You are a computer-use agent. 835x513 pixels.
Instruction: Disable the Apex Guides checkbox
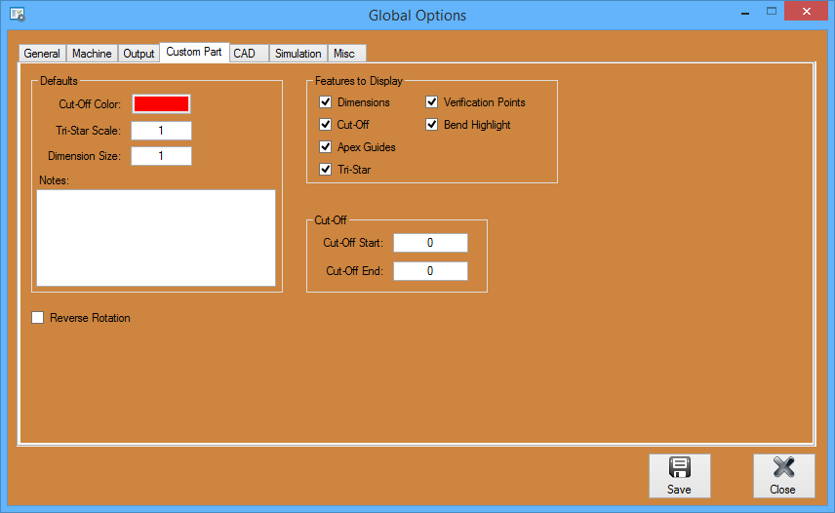click(326, 146)
